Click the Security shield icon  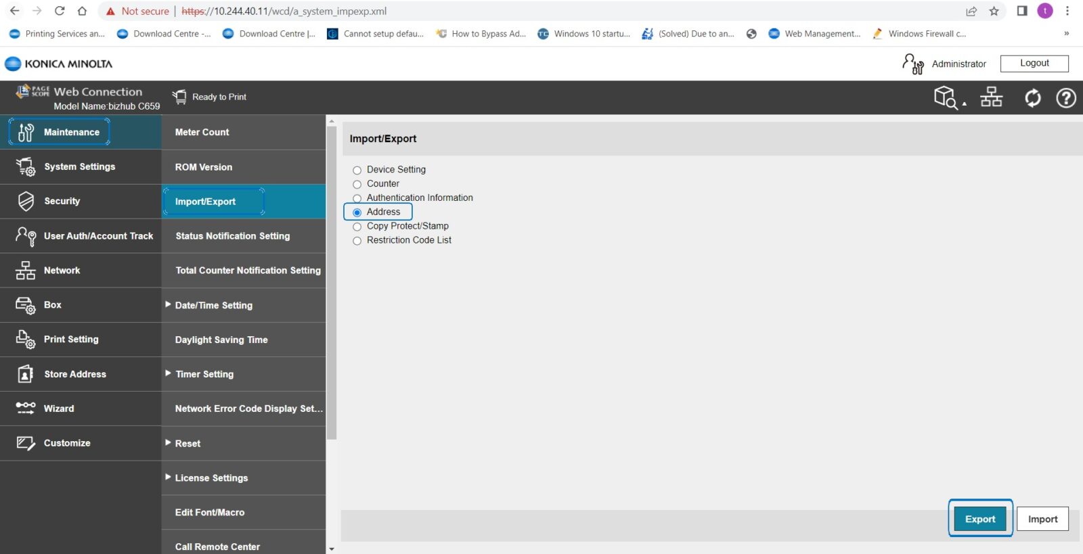tap(26, 201)
